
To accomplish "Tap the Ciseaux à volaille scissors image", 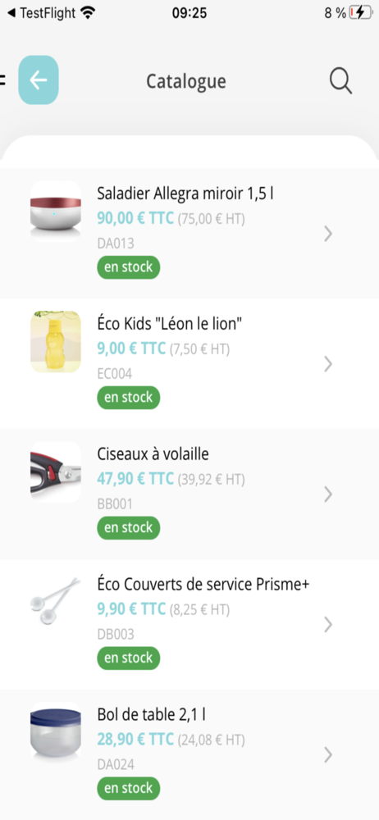I will click(56, 472).
